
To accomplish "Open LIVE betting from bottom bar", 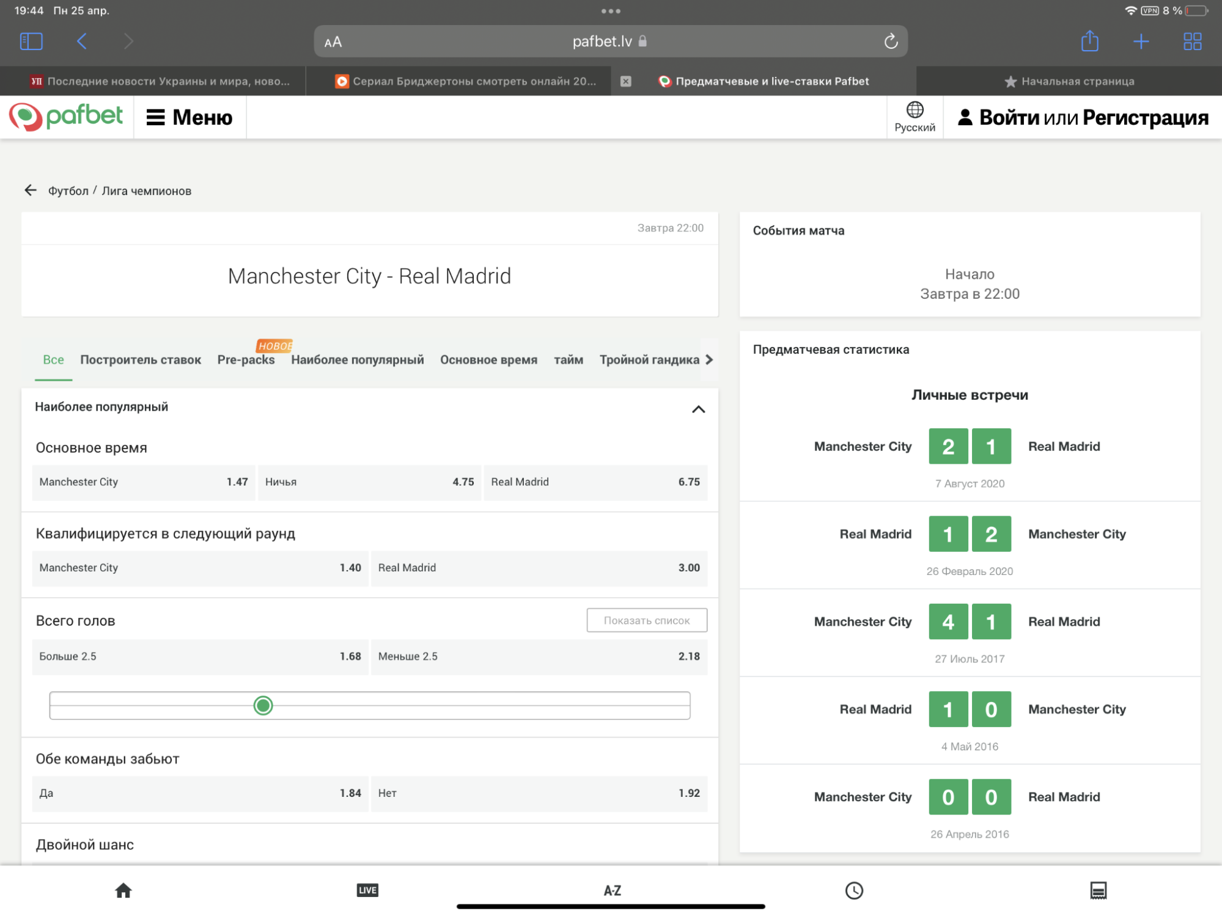I will pos(367,890).
